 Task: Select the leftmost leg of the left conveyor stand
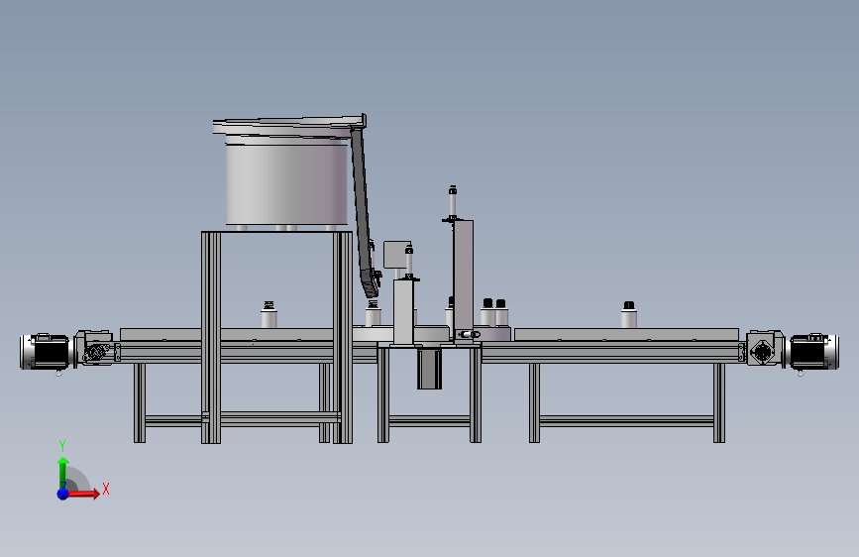(x=140, y=403)
